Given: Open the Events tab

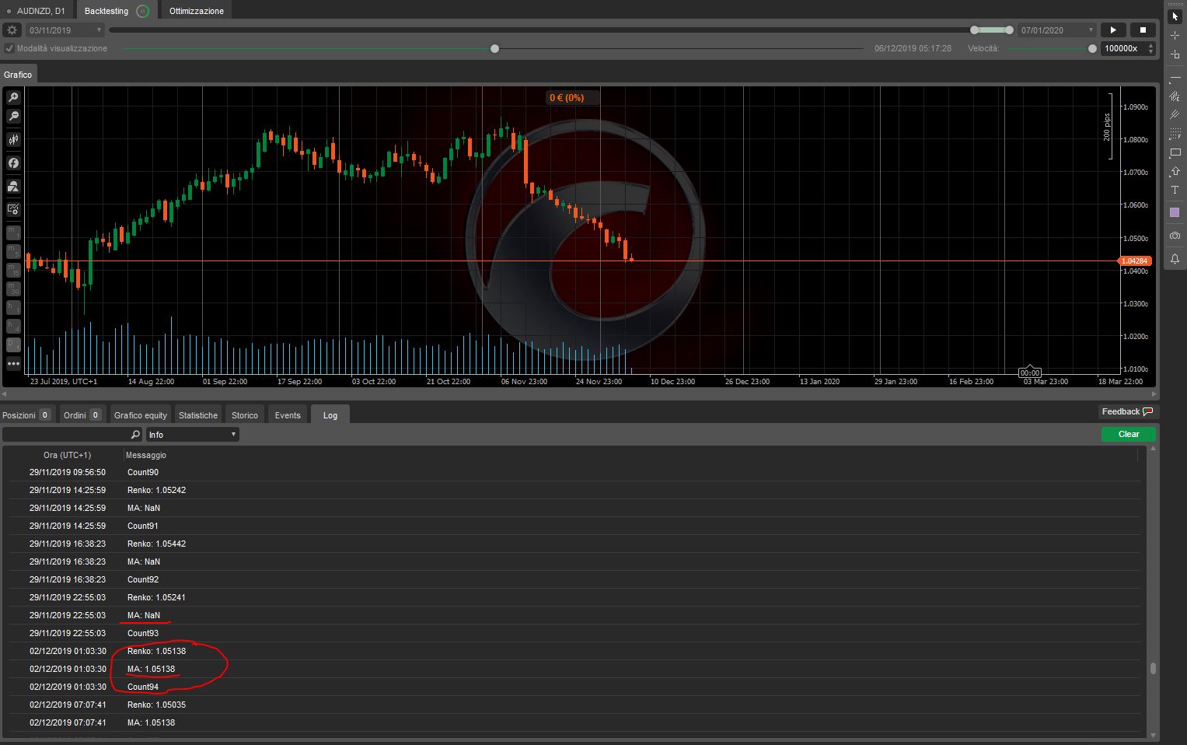Looking at the screenshot, I should (x=288, y=415).
